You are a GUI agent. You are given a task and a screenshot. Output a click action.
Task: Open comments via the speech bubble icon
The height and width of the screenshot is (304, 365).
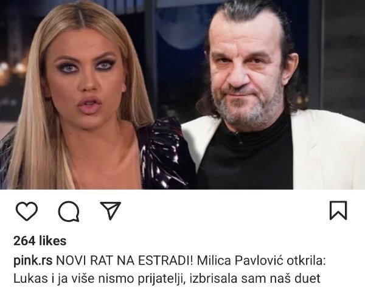click(x=69, y=211)
